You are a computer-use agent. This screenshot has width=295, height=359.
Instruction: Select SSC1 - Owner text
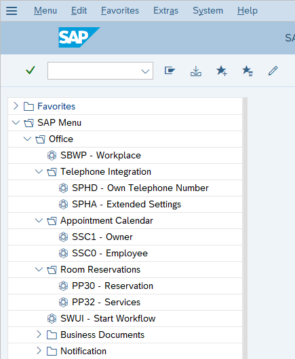102,237
